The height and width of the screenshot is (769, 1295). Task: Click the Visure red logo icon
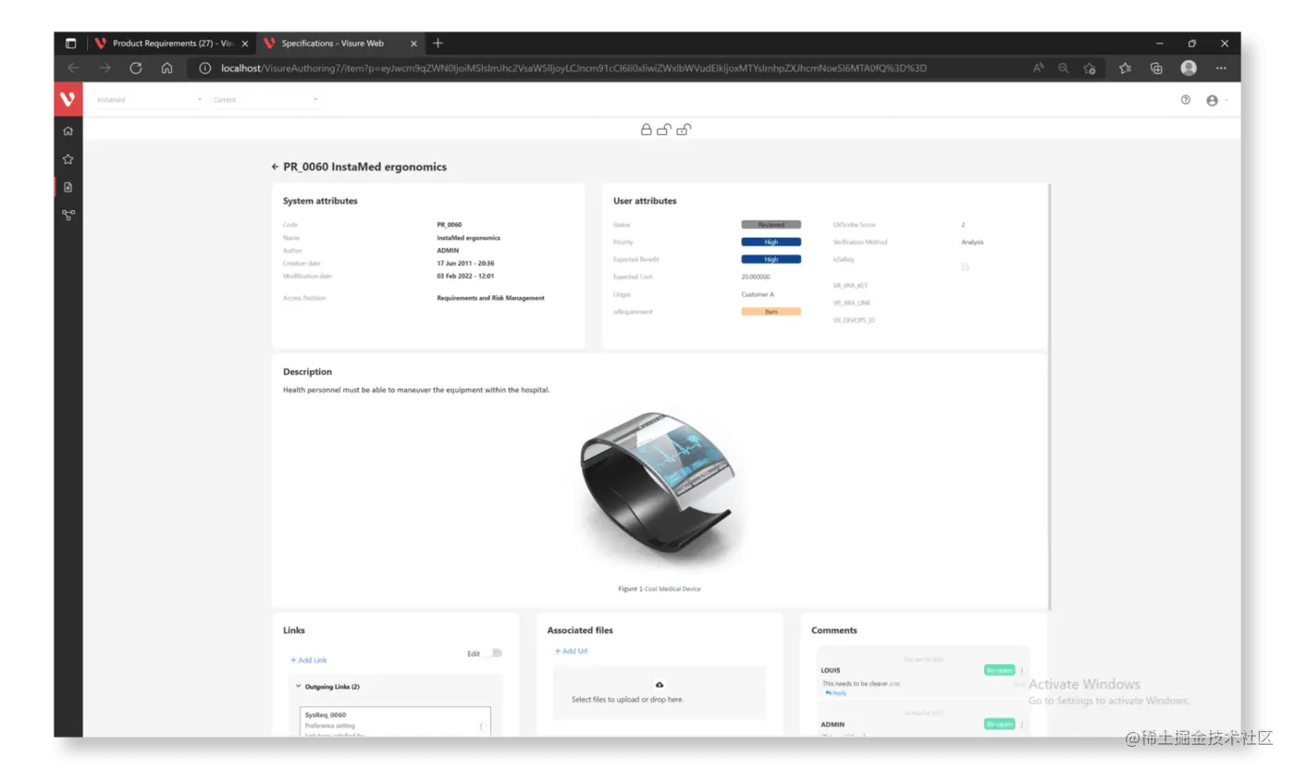[68, 99]
